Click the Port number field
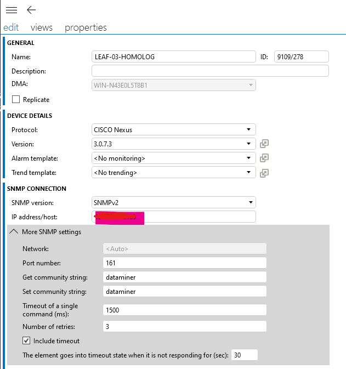The image size is (346, 369). click(x=184, y=263)
